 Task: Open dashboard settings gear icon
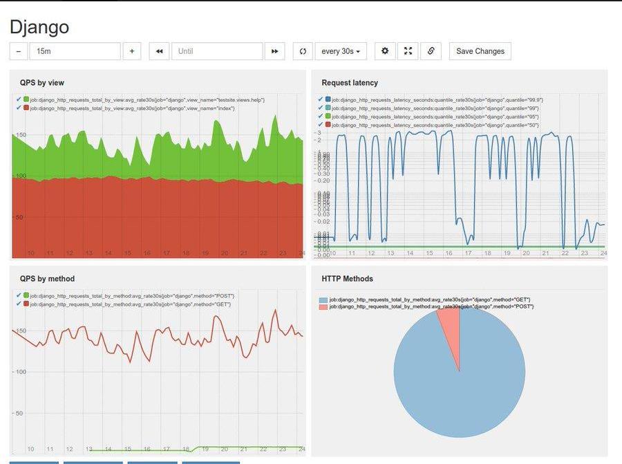(385, 51)
